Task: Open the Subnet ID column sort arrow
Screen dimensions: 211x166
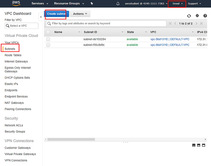Action: point(122,32)
